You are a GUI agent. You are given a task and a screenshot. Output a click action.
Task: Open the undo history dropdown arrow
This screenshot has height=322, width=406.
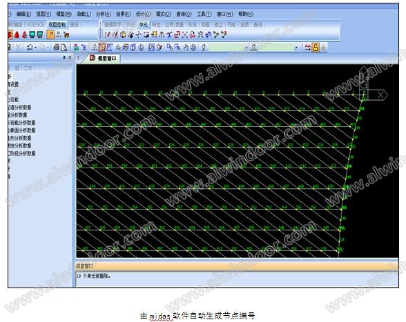[x=35, y=48]
